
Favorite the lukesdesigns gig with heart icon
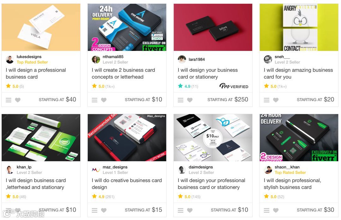[x=18, y=100]
